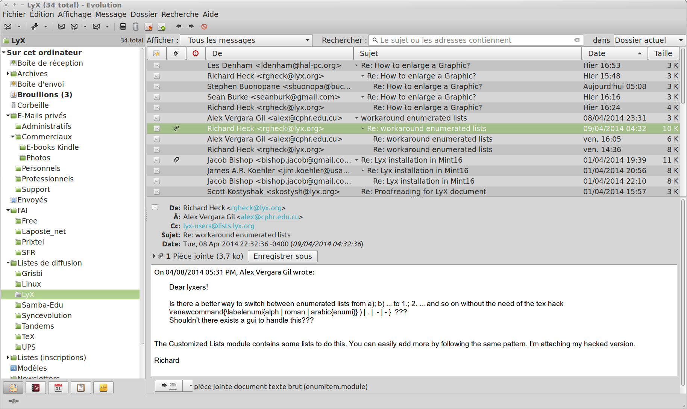Viewport: 687px width, 409px height.
Task: Click the New message toolbar icon
Action: [8, 27]
